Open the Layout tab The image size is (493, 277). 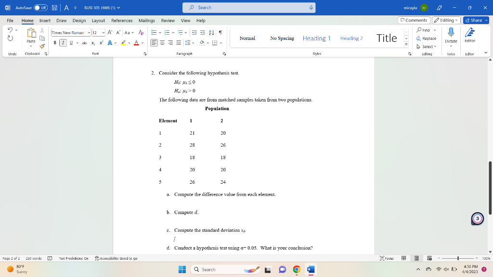(98, 20)
